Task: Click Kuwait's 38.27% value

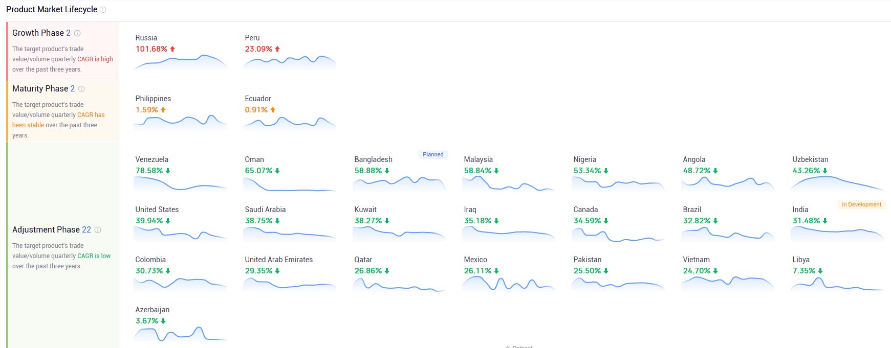Action: click(368, 221)
